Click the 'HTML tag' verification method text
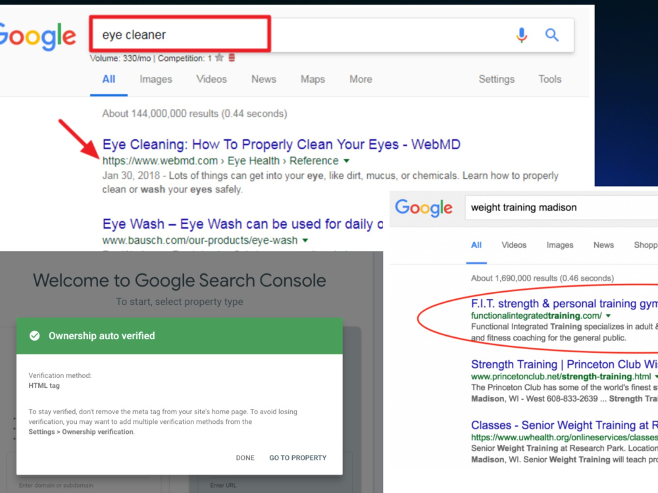658x493 pixels. [x=44, y=386]
